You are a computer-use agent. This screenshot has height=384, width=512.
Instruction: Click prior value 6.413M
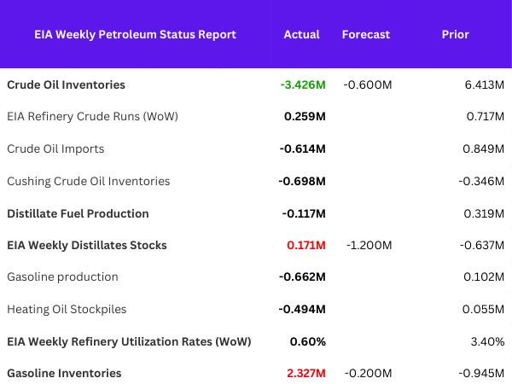[484, 84]
